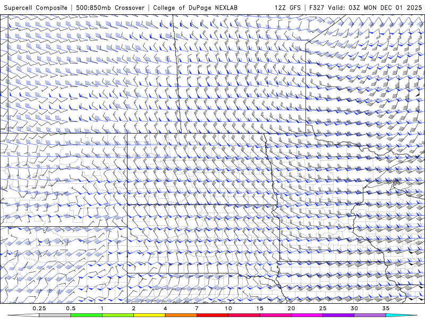Click the legend value 10

point(228,308)
